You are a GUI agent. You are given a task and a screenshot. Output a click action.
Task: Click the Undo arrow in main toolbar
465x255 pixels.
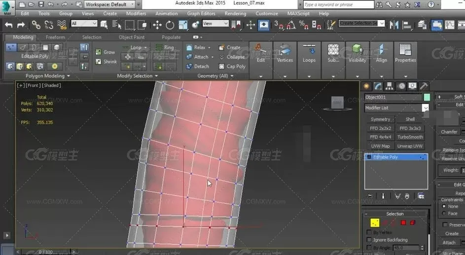pos(8,25)
